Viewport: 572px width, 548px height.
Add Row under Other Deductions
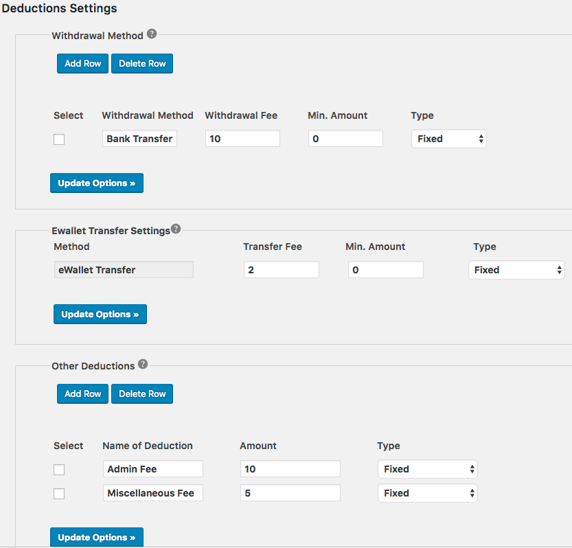pyautogui.click(x=83, y=393)
